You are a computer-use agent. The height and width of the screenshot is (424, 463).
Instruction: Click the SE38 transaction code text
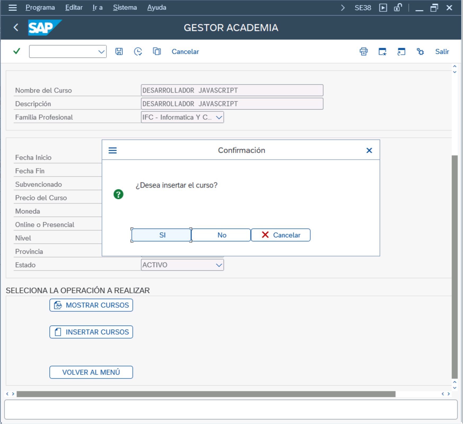363,8
